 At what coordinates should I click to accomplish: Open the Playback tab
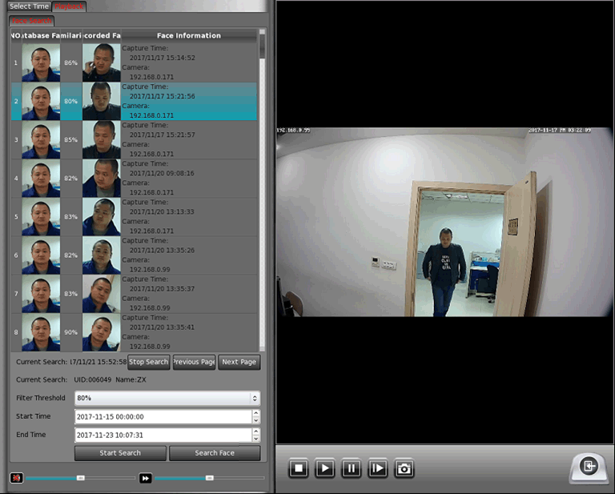[x=69, y=6]
